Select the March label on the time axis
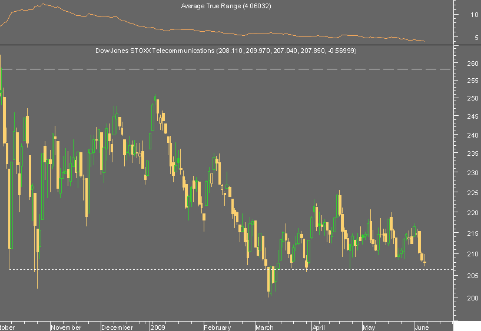The width and height of the screenshot is (481, 331). tap(264, 327)
